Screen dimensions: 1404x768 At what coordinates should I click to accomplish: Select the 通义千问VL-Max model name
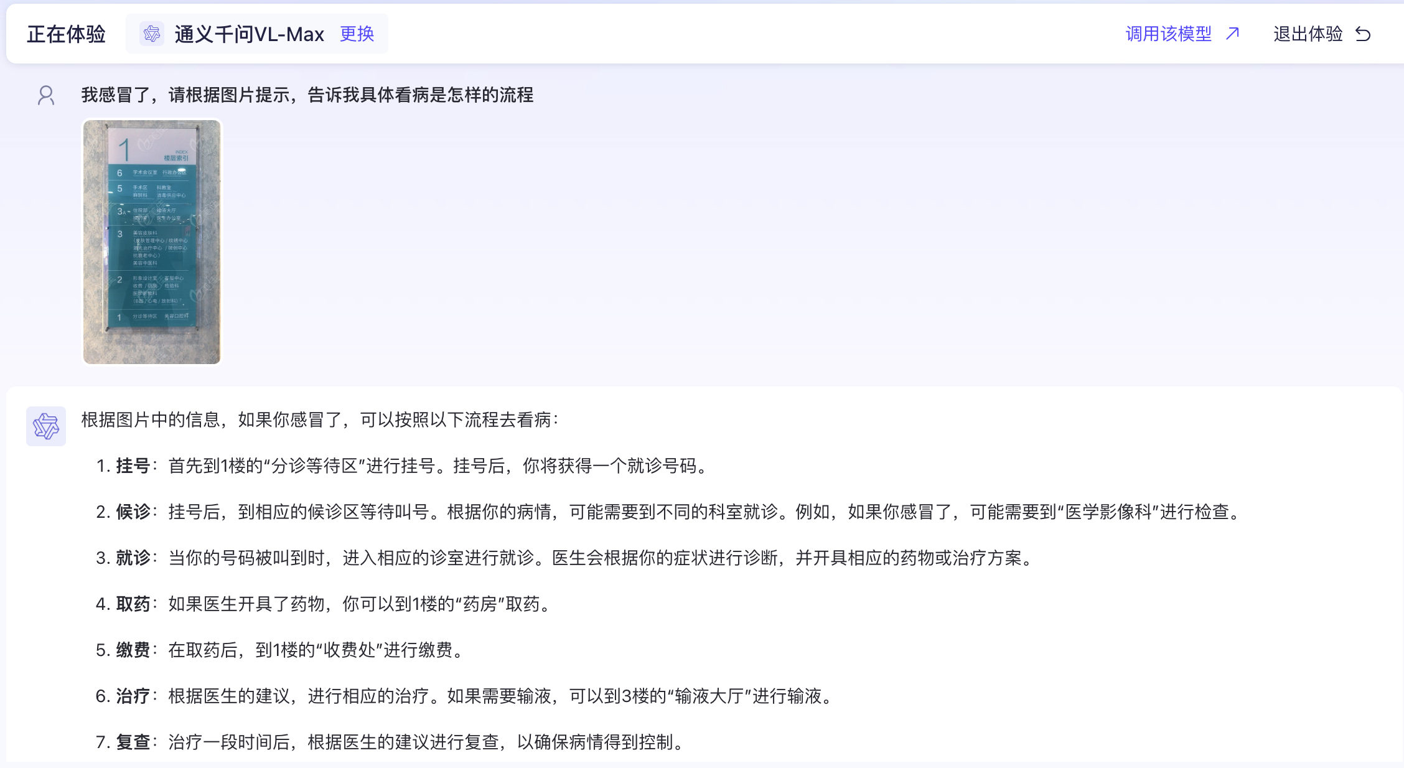point(249,34)
